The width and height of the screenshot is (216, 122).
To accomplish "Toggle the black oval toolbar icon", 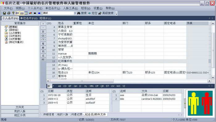I will 35,13.
